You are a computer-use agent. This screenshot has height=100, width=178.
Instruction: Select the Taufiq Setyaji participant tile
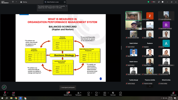[133, 80]
